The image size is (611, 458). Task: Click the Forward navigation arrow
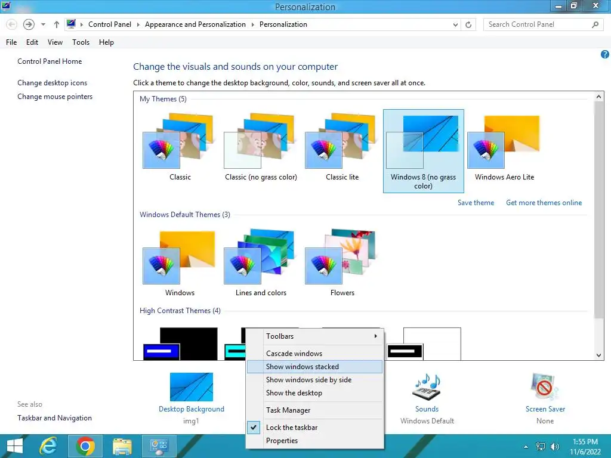[29, 24]
